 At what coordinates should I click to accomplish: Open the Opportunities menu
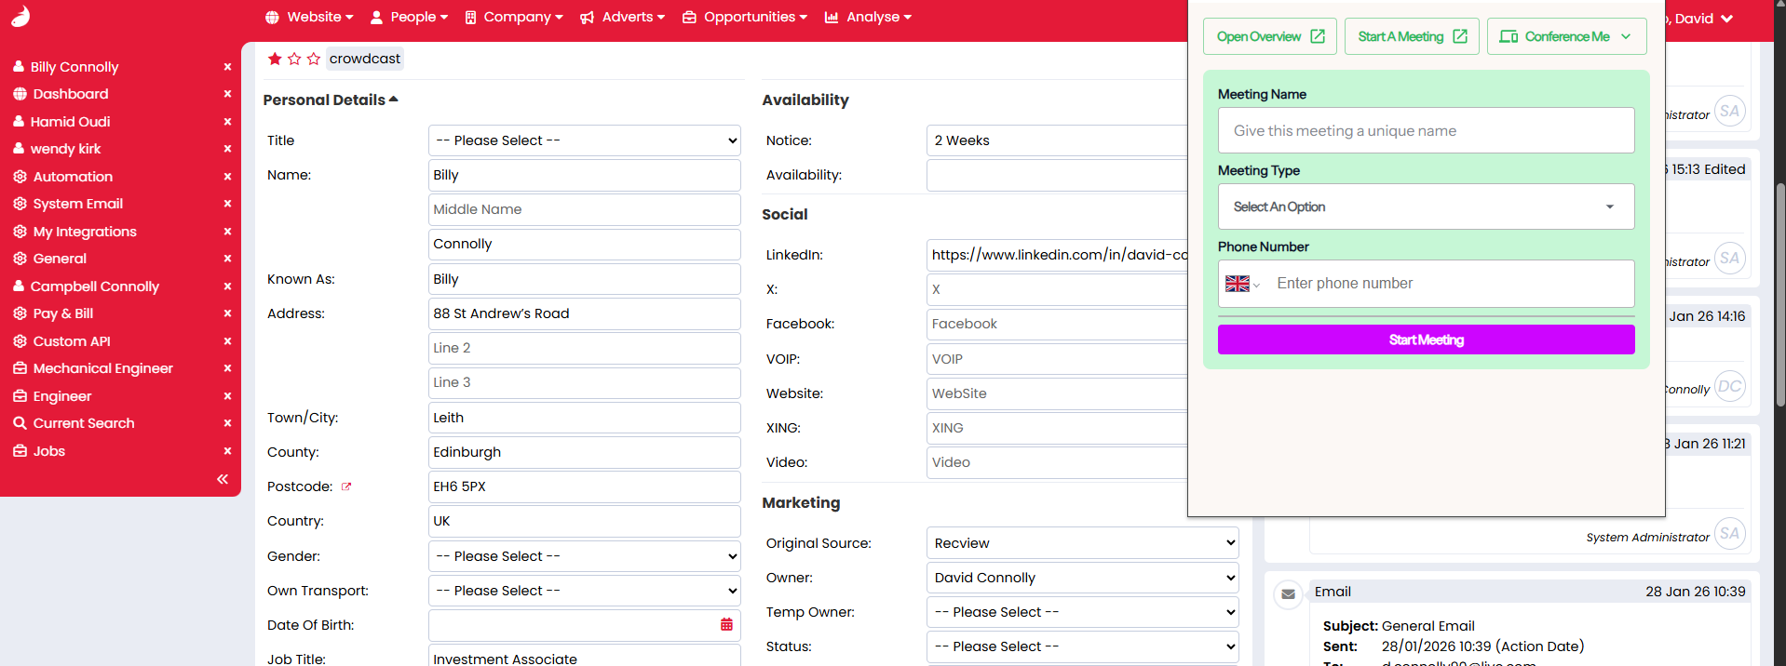point(745,17)
